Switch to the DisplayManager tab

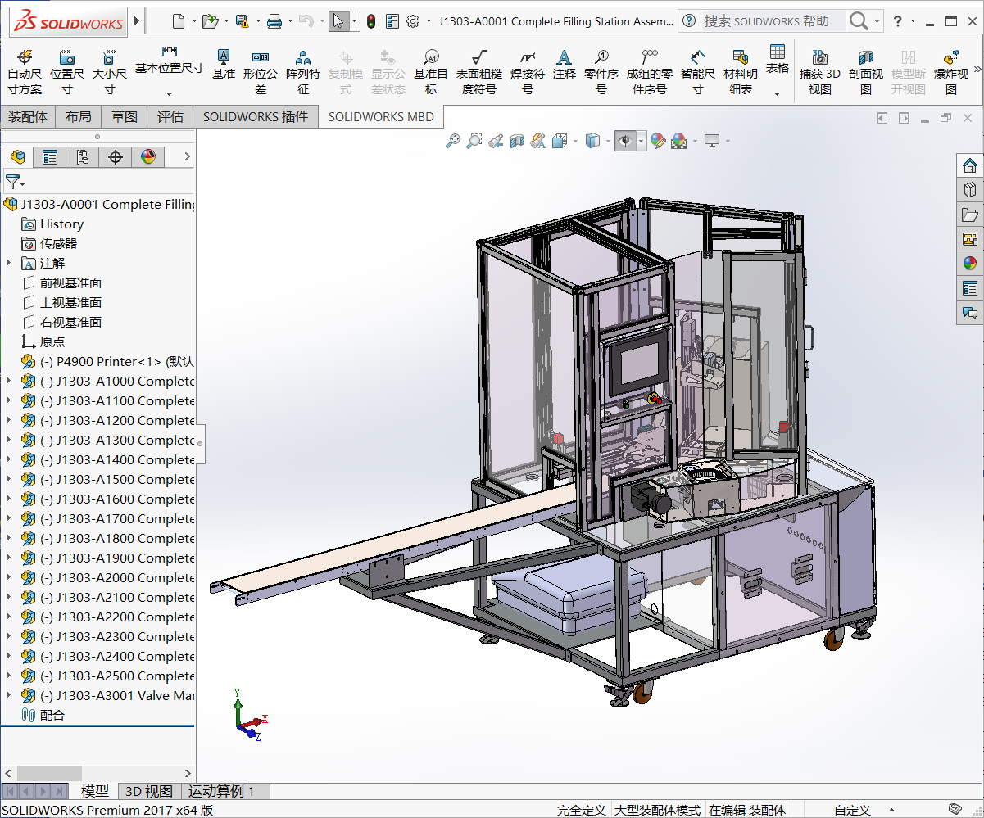(148, 157)
